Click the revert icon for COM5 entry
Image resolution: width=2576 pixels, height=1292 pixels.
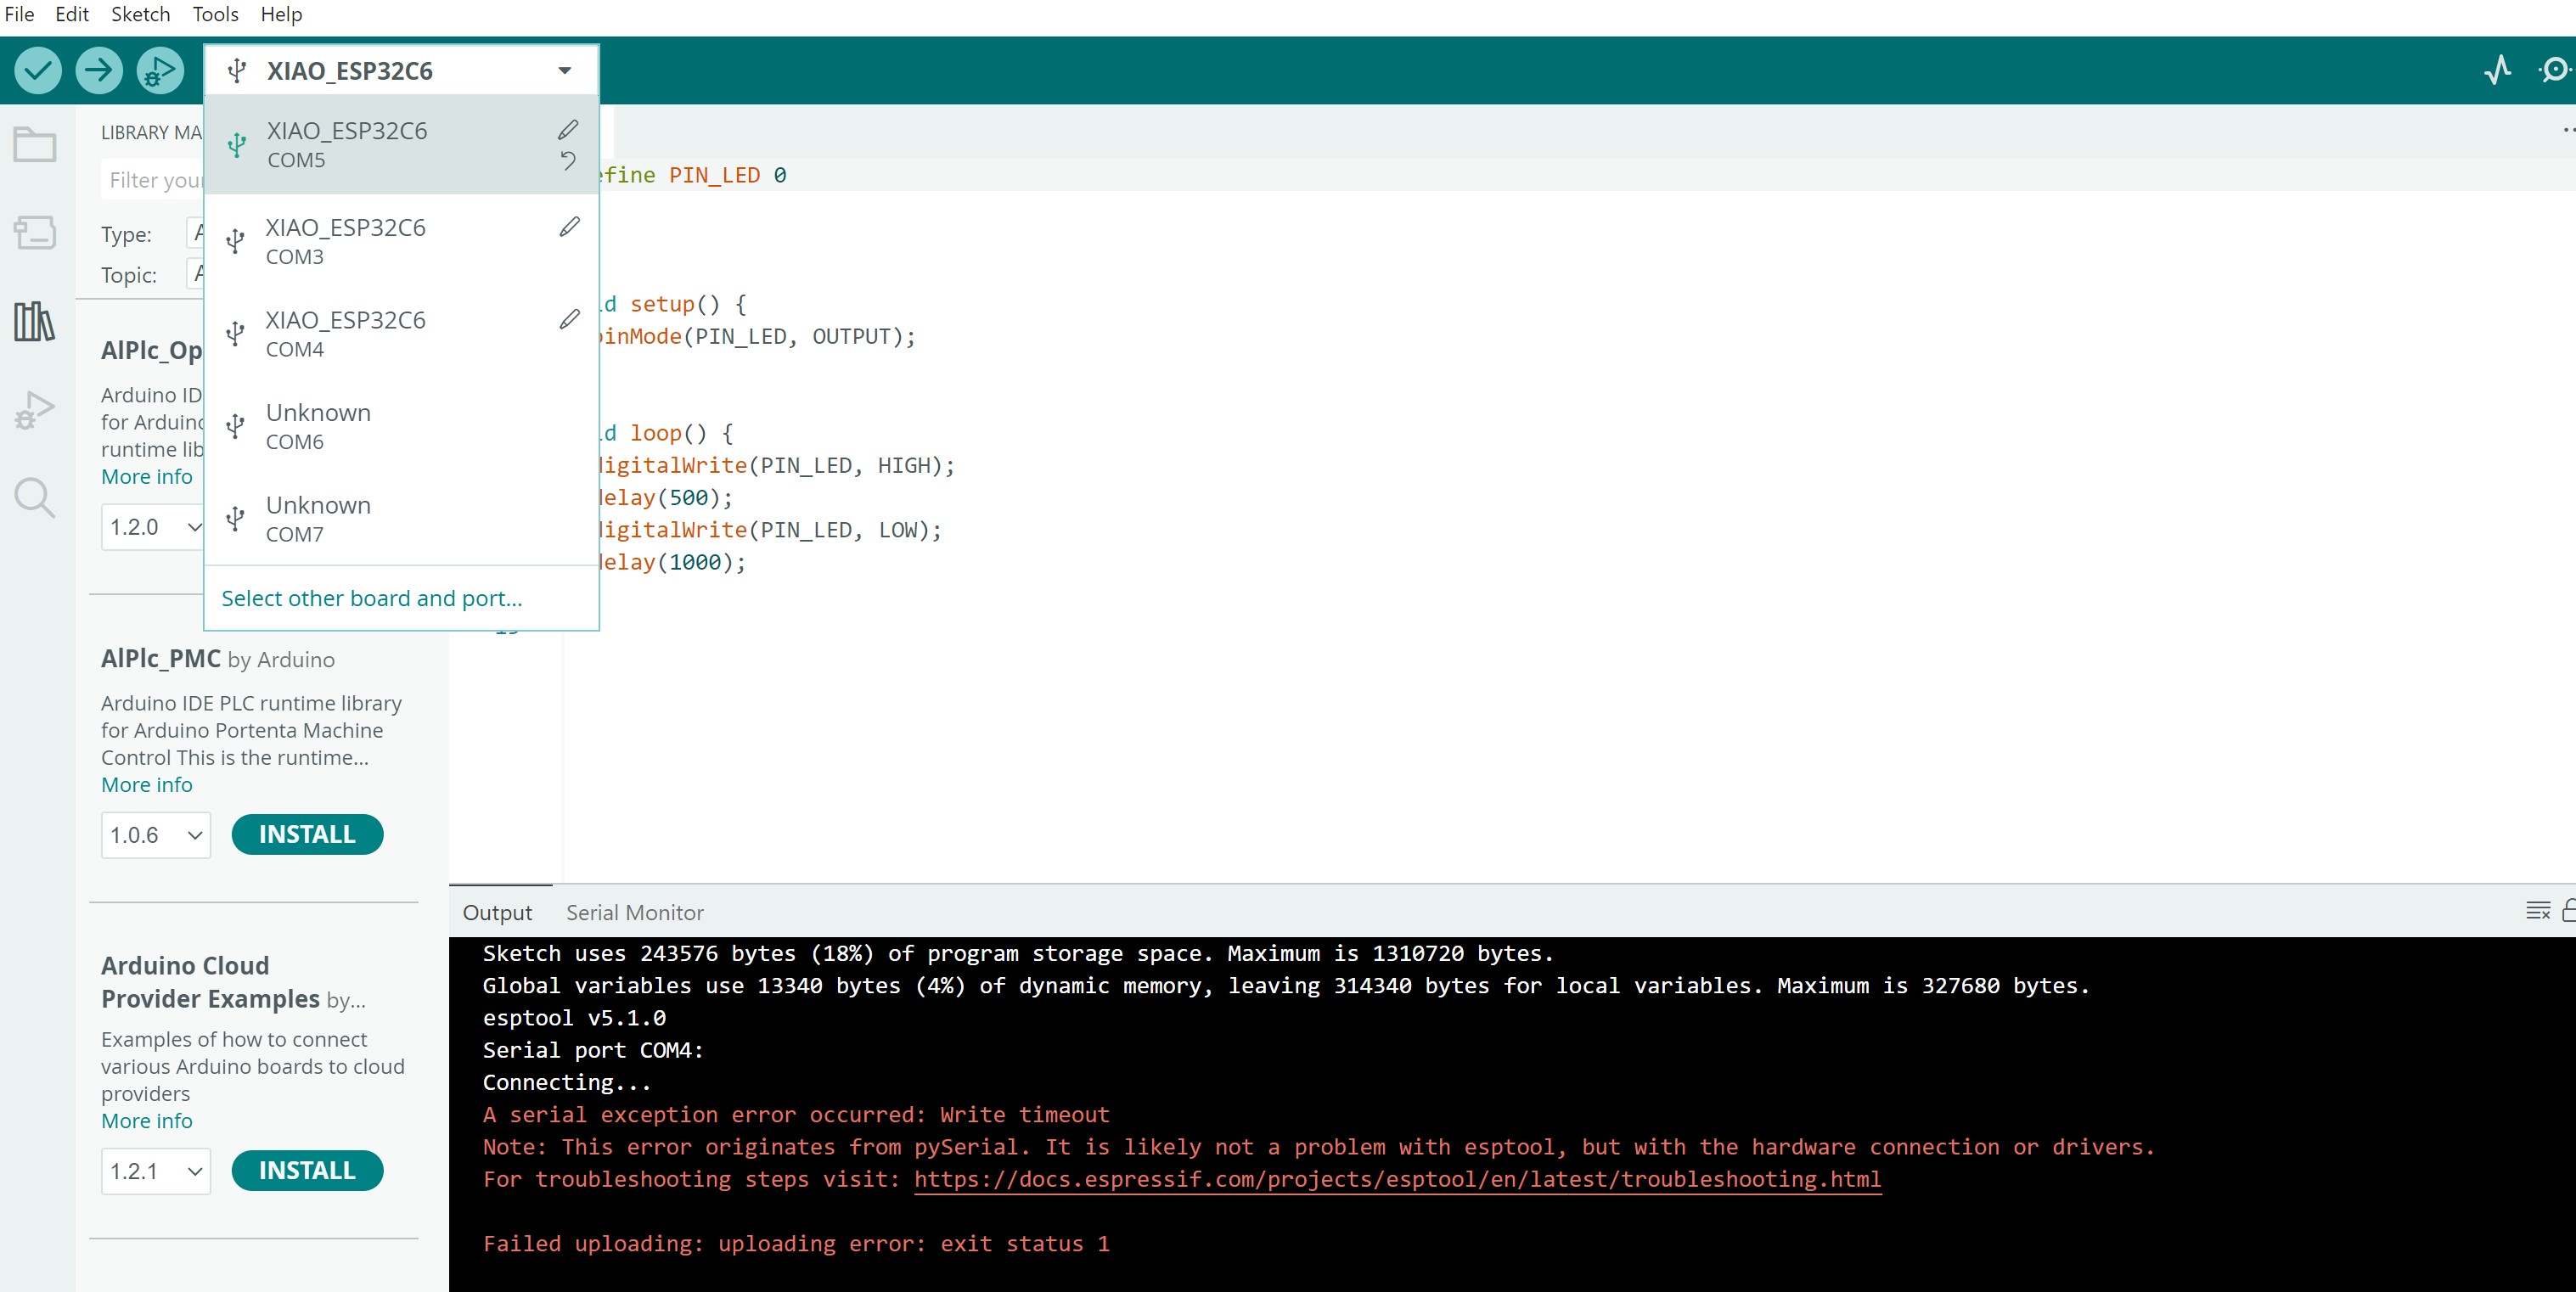568,160
